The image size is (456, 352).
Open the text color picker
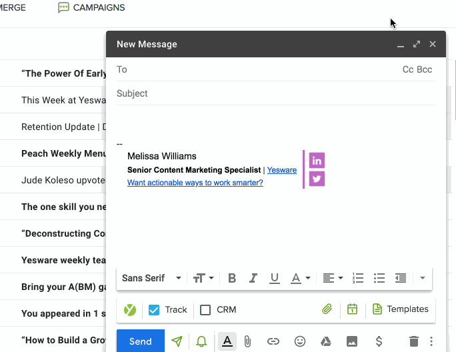pyautogui.click(x=301, y=278)
